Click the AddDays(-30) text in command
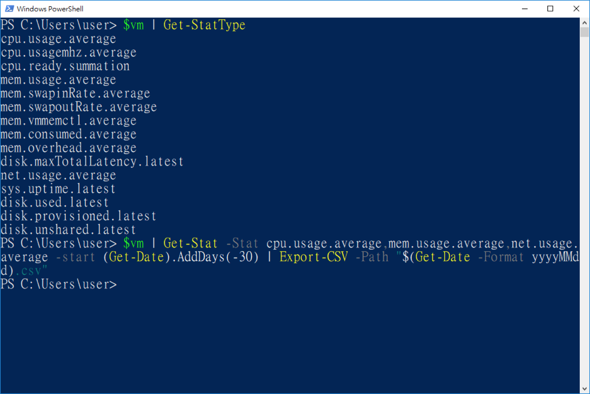 [x=218, y=257]
